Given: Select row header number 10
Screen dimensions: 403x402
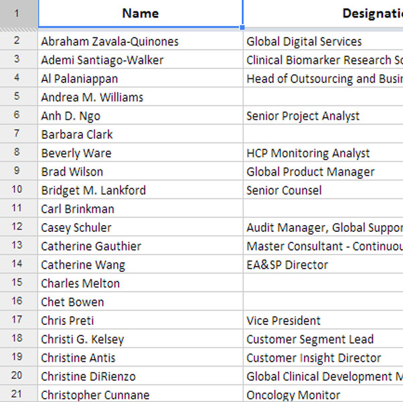Looking at the screenshot, I should [x=17, y=190].
